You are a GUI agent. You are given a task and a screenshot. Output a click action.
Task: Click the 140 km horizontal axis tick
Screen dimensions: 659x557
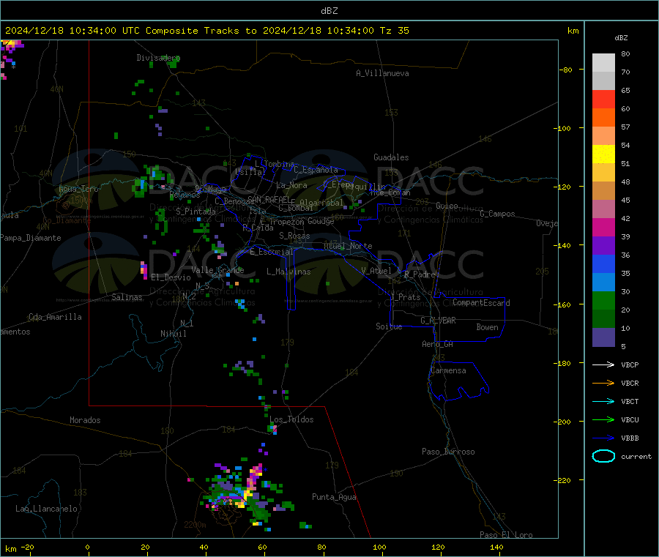(x=496, y=547)
